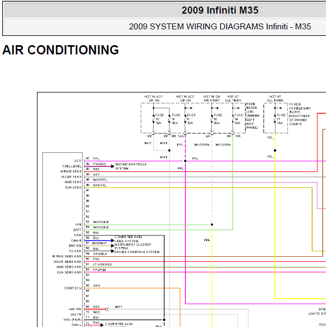This screenshot has width=326, height=327.
Task: Select the "BATT" terminal label
Action: click(x=77, y=230)
